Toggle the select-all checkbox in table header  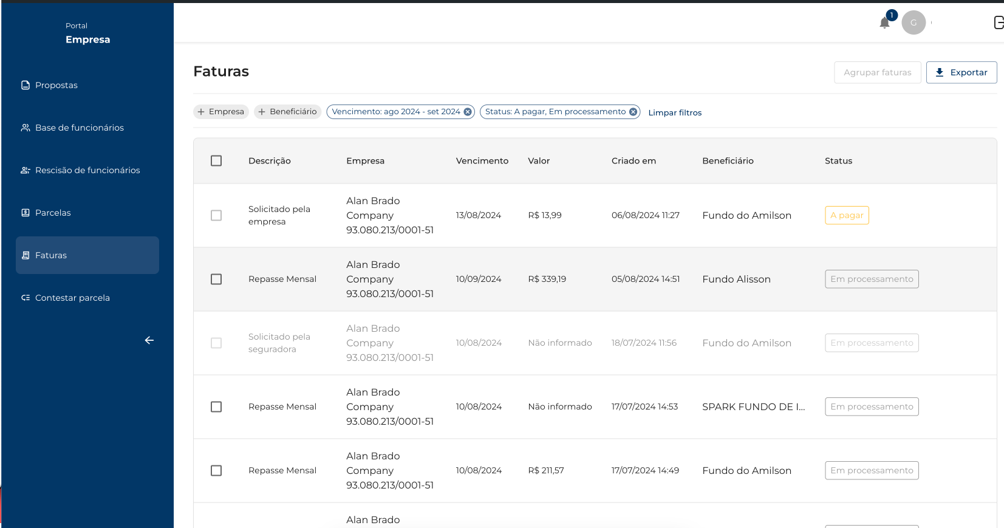pos(216,161)
